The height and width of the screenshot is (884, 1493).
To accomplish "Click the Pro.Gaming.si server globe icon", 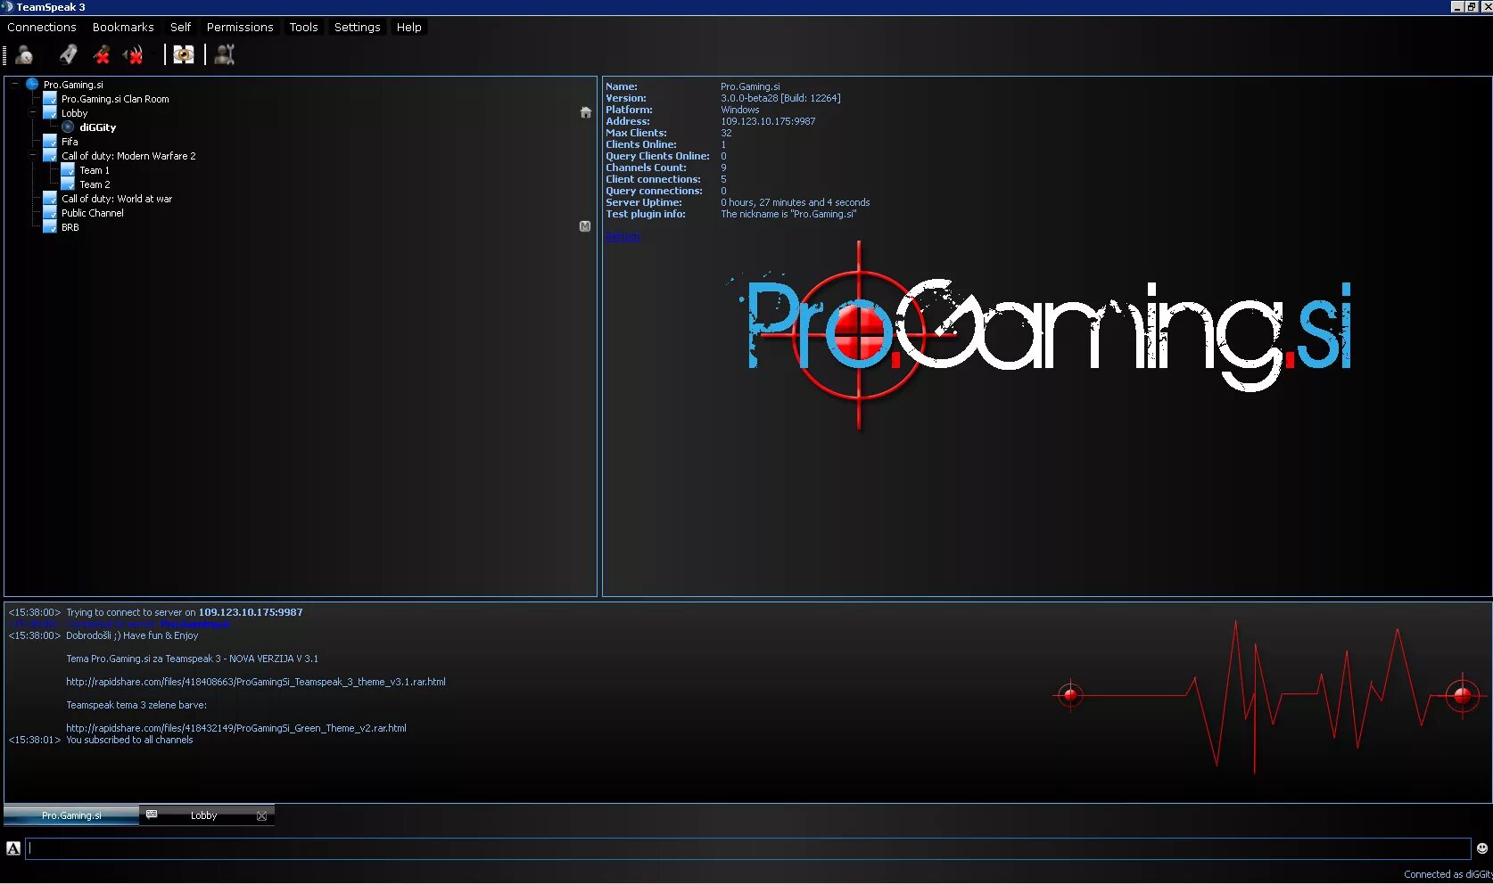I will click(x=32, y=85).
